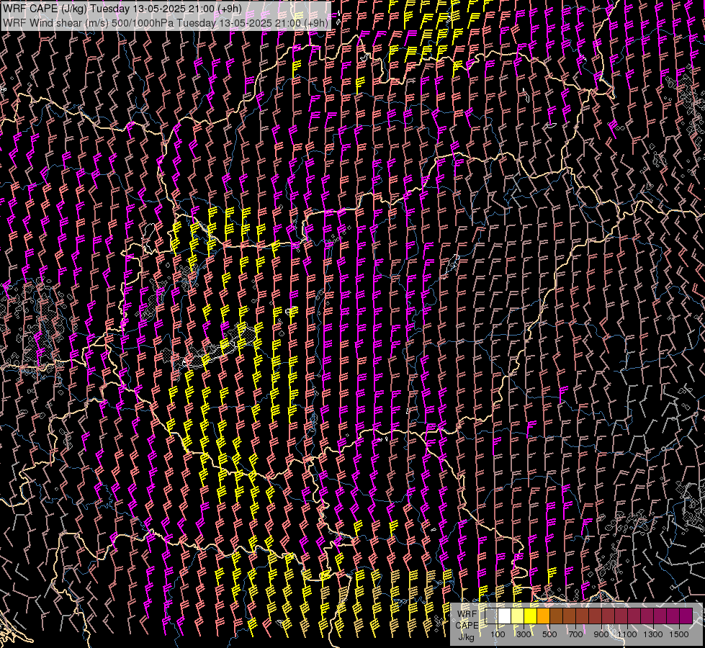Click the rightmost purple legend swatch
The image size is (705, 648).
[686, 616]
